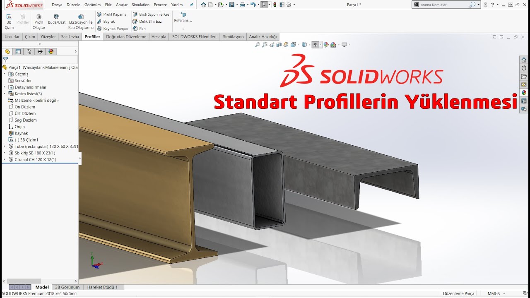The height and width of the screenshot is (298, 530).
Task: Open the Düzenle menu
Action: 73,5
